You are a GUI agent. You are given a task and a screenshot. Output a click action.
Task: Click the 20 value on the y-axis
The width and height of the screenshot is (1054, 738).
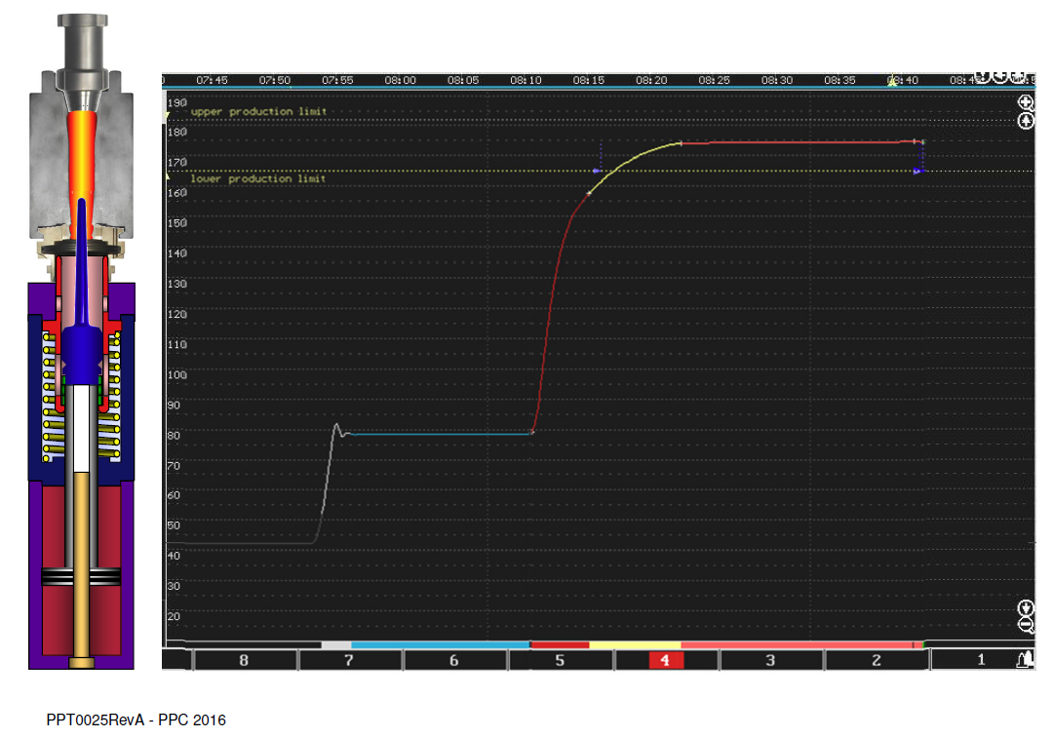click(x=174, y=616)
